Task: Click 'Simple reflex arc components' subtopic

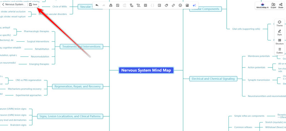Action: click(249, 116)
